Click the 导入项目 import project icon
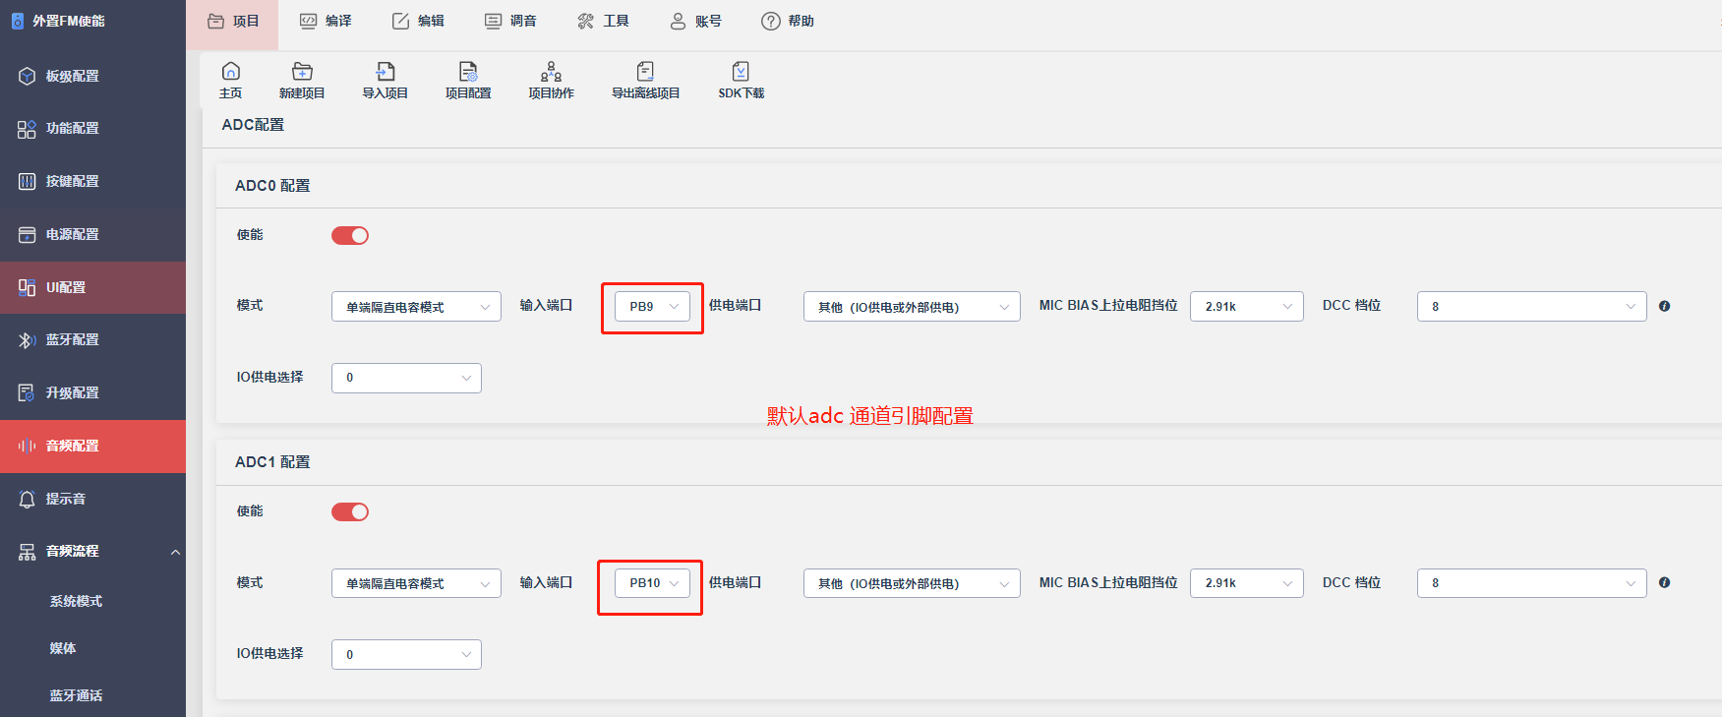This screenshot has width=1722, height=717. pyautogui.click(x=386, y=80)
